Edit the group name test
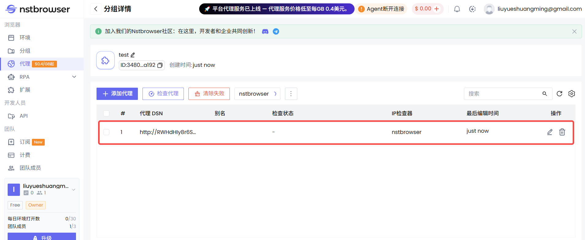The height and width of the screenshot is (240, 585). coord(133,55)
